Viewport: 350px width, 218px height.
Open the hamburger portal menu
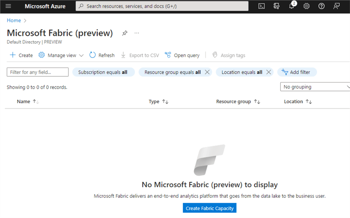(8, 6)
